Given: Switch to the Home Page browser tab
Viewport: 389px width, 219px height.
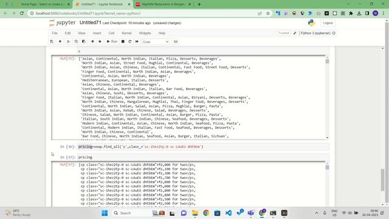Looking at the screenshot, I should tap(42, 4).
